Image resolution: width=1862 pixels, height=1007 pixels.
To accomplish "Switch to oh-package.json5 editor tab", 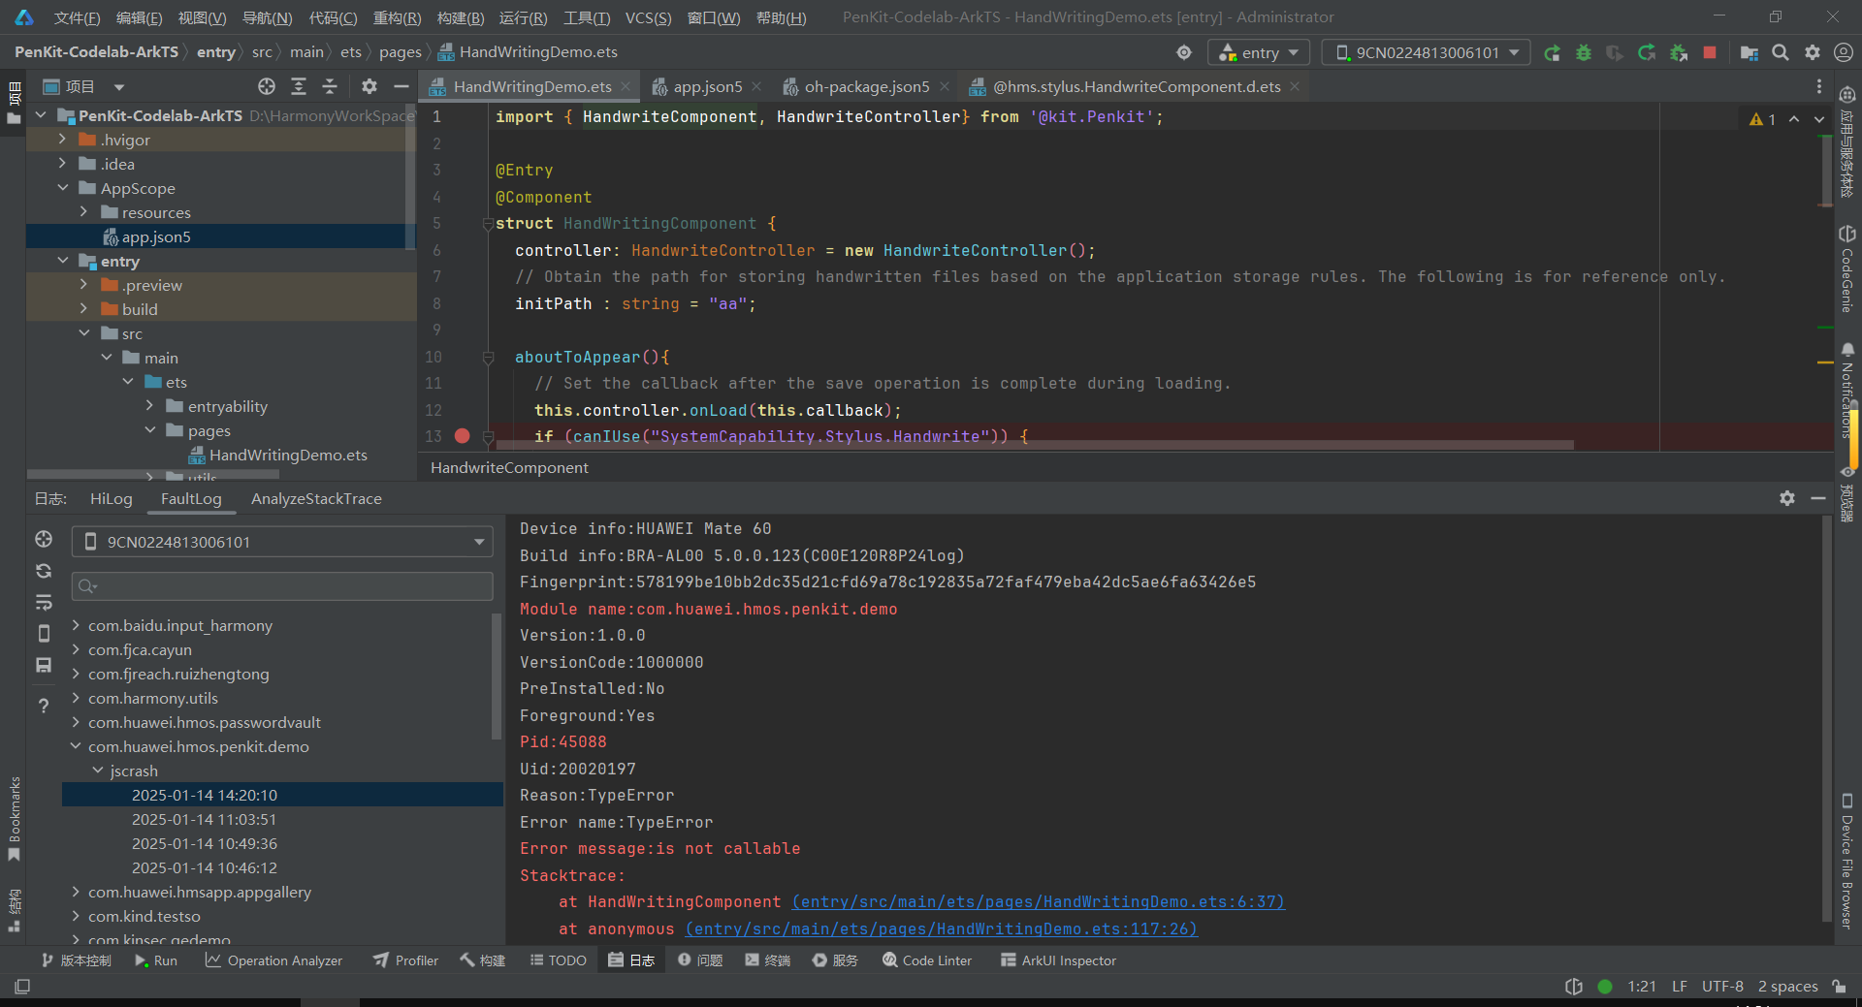I will (866, 87).
